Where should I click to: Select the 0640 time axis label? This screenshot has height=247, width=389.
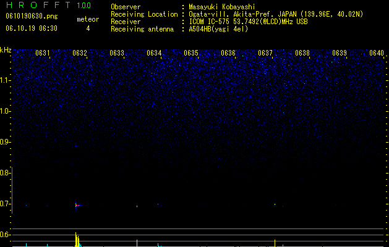coord(377,53)
